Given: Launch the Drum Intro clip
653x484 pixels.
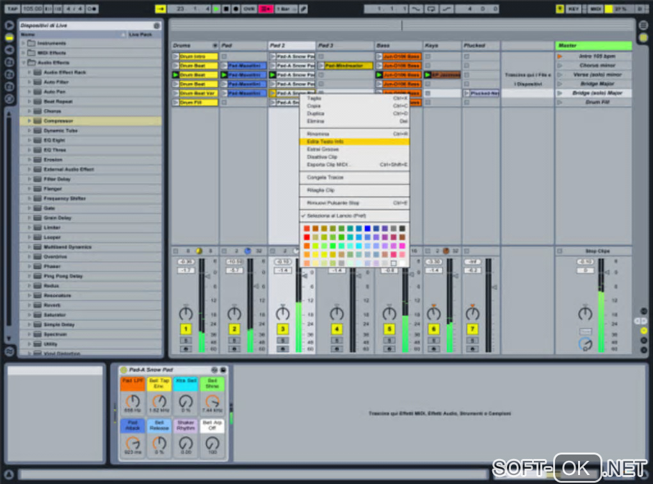Looking at the screenshot, I should (x=175, y=56).
